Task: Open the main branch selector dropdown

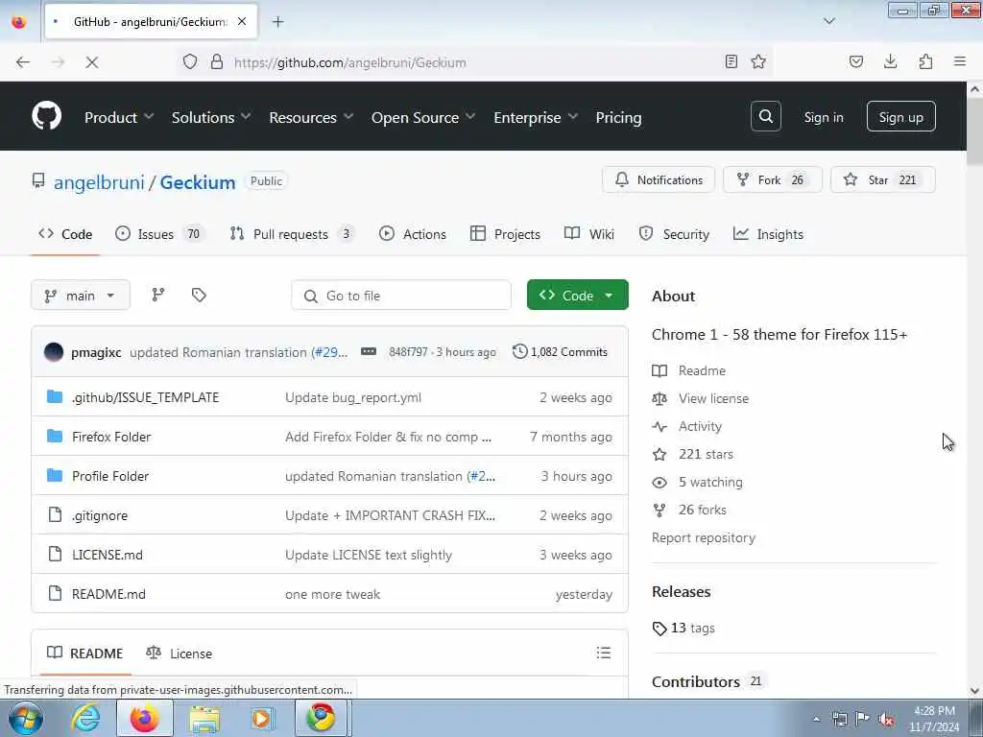Action: (81, 296)
